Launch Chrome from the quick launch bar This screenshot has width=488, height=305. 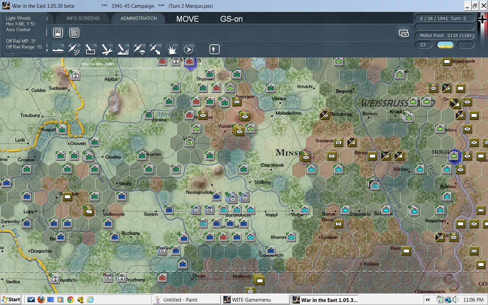70,300
